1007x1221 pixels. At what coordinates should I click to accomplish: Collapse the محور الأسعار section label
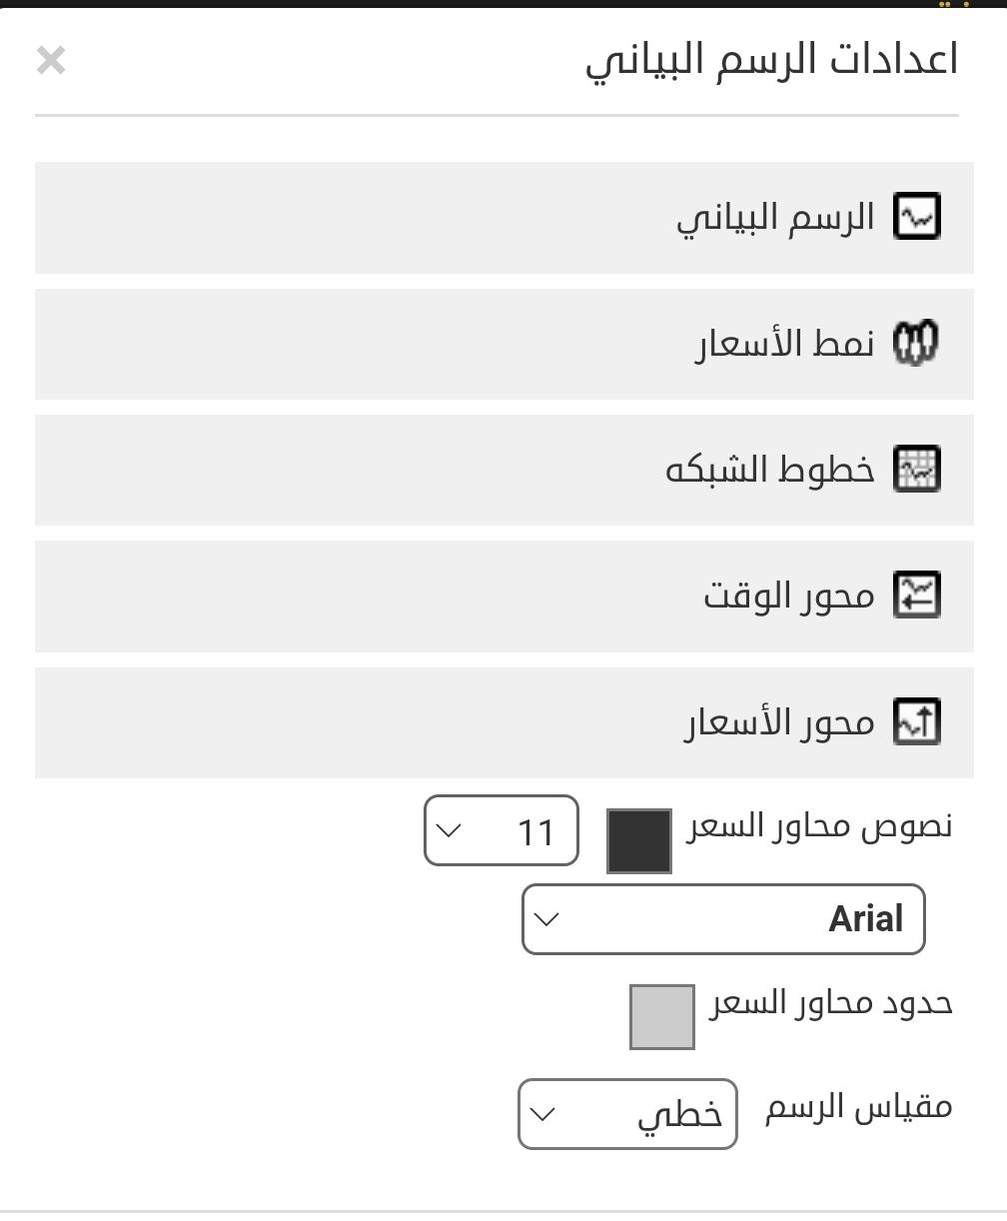pos(778,722)
